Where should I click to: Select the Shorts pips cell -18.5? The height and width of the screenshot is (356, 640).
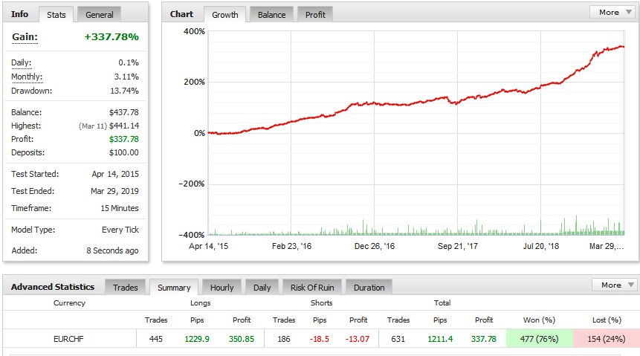click(x=319, y=339)
